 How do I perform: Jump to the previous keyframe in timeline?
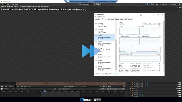click(x=61, y=89)
